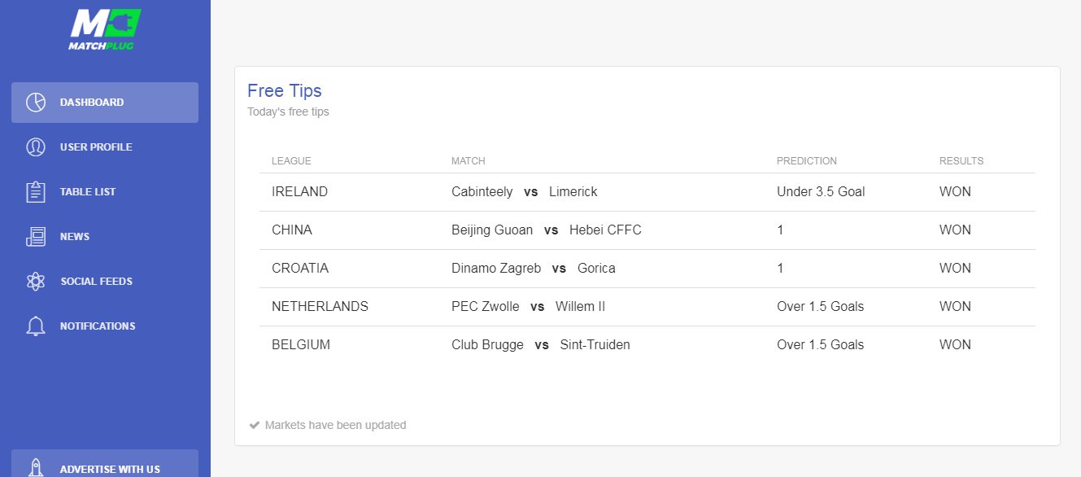Image resolution: width=1081 pixels, height=477 pixels.
Task: Click the Social Feeds atom icon
Action: point(35,282)
